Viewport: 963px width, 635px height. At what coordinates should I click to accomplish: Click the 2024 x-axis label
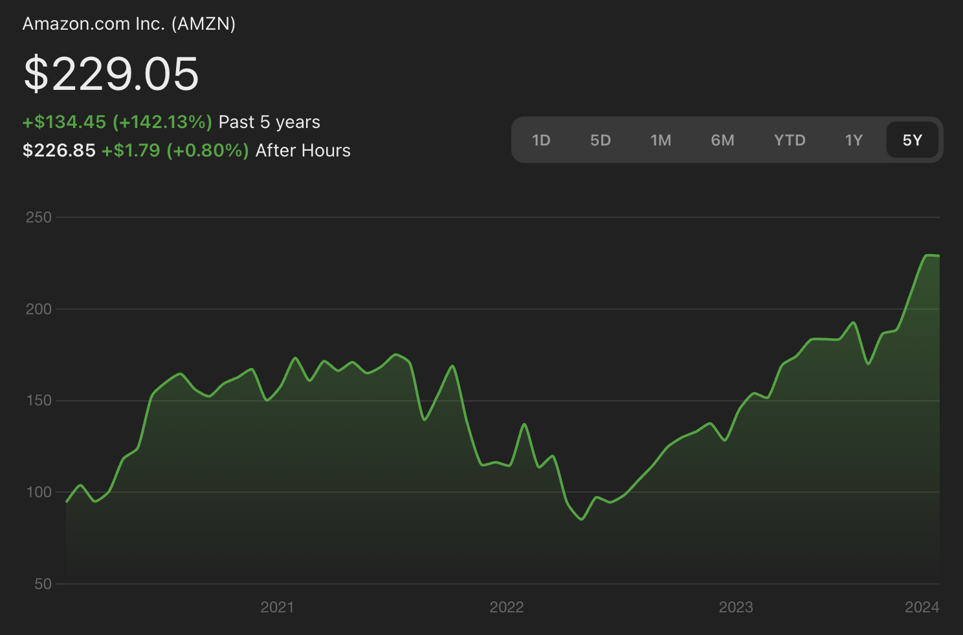(922, 607)
